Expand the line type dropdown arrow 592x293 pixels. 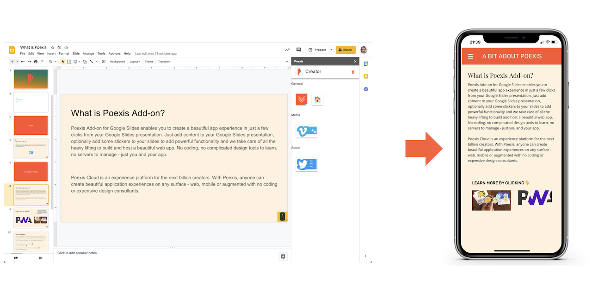[x=96, y=62]
